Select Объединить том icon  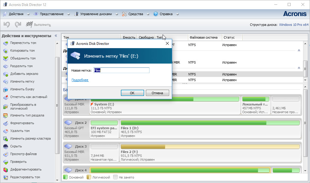(x=6, y=58)
